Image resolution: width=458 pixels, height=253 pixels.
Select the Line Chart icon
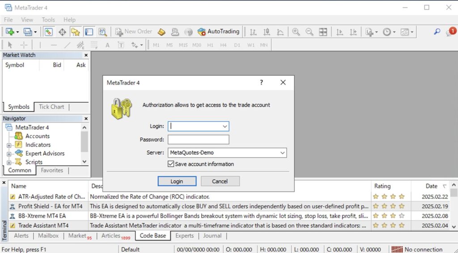(280, 32)
